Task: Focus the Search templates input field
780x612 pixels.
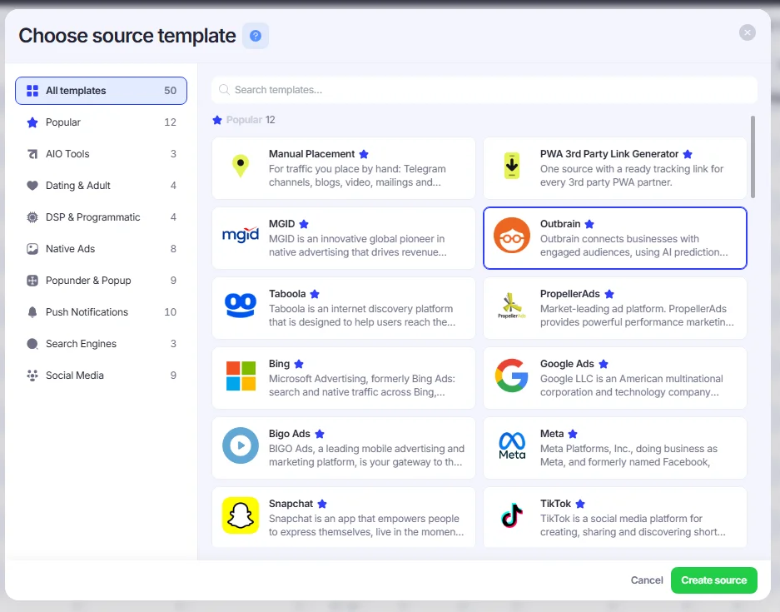Action: click(484, 90)
